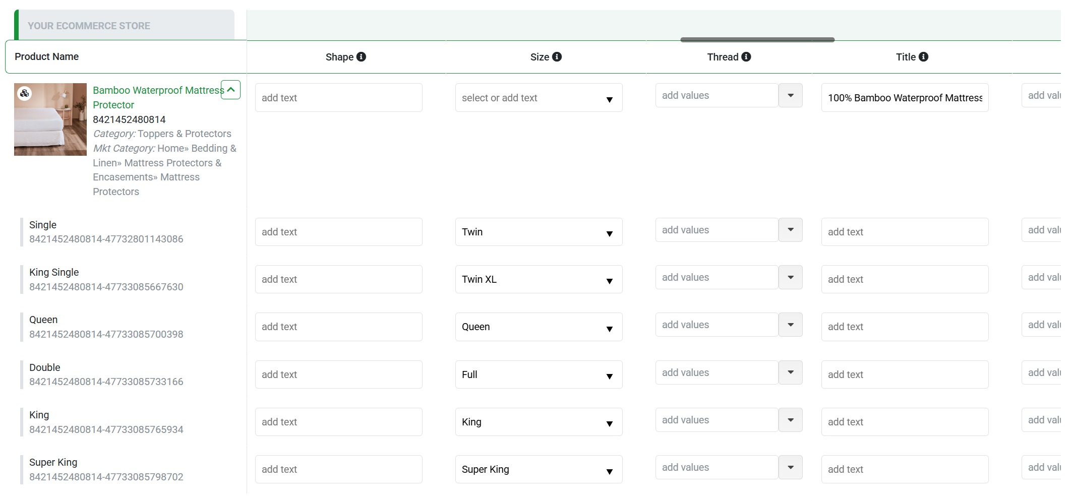Click the Thread column header label
The width and height of the screenshot is (1071, 501).
coord(723,57)
